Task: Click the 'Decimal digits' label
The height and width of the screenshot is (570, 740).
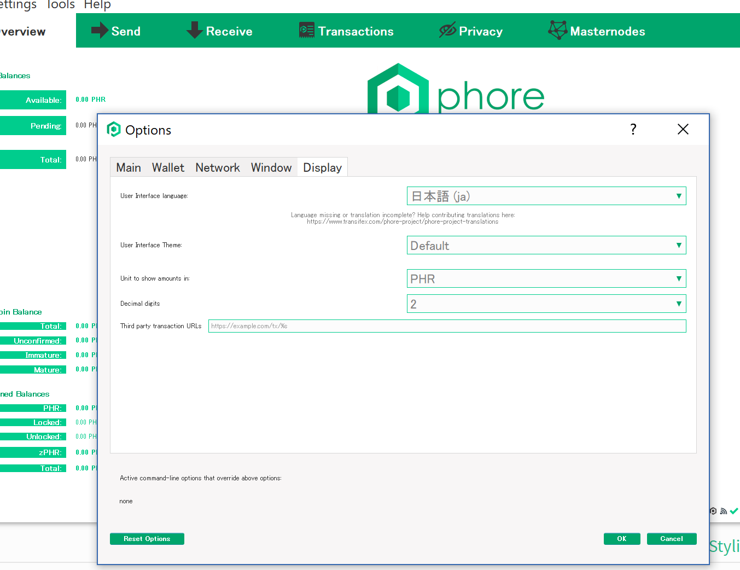Action: pyautogui.click(x=140, y=304)
